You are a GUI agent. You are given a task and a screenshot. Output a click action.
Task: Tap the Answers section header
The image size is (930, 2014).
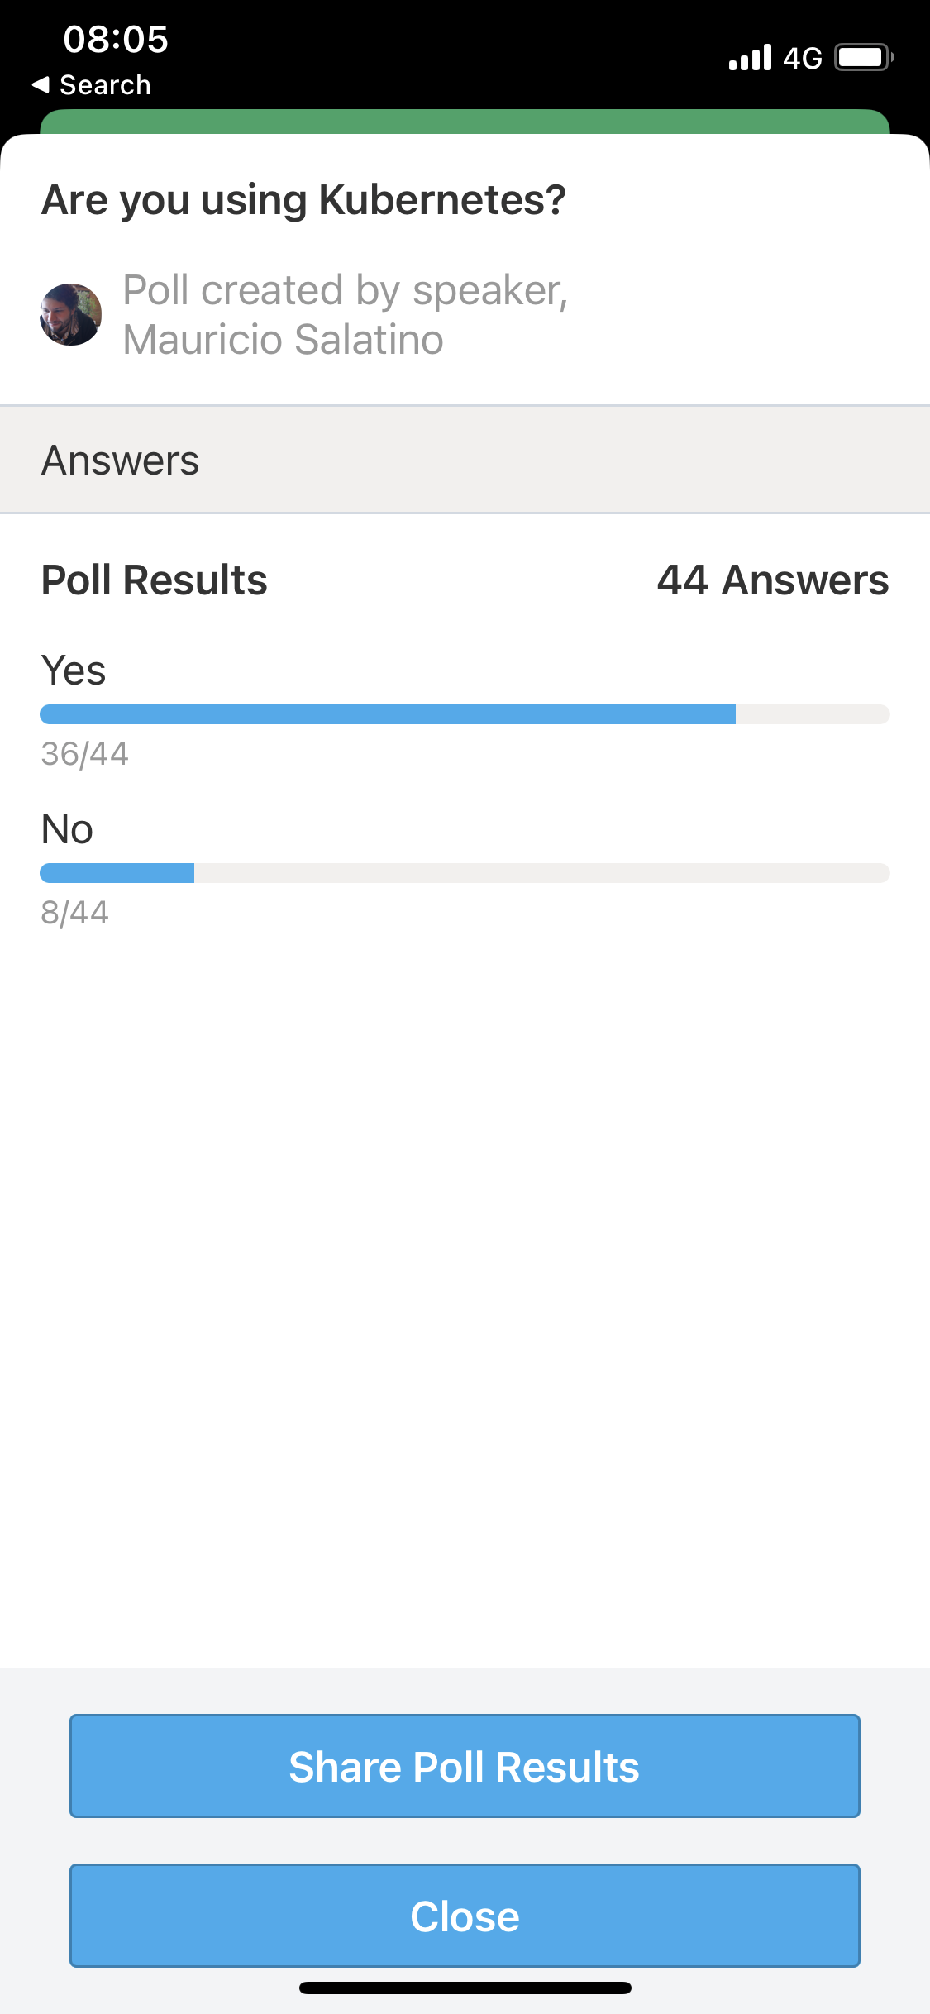coord(465,460)
